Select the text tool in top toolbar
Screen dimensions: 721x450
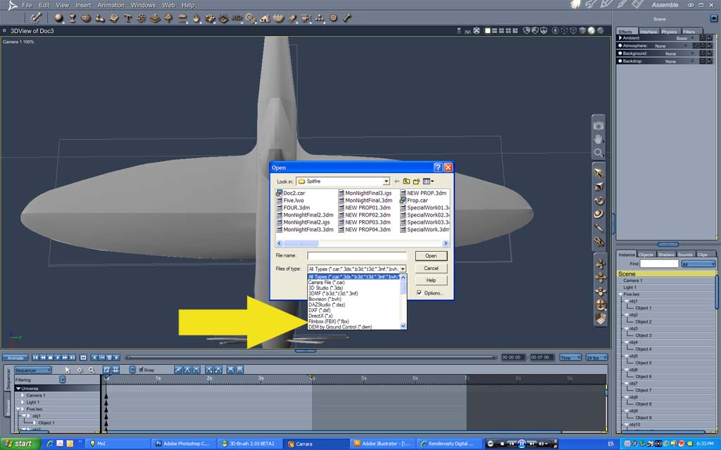click(127, 18)
